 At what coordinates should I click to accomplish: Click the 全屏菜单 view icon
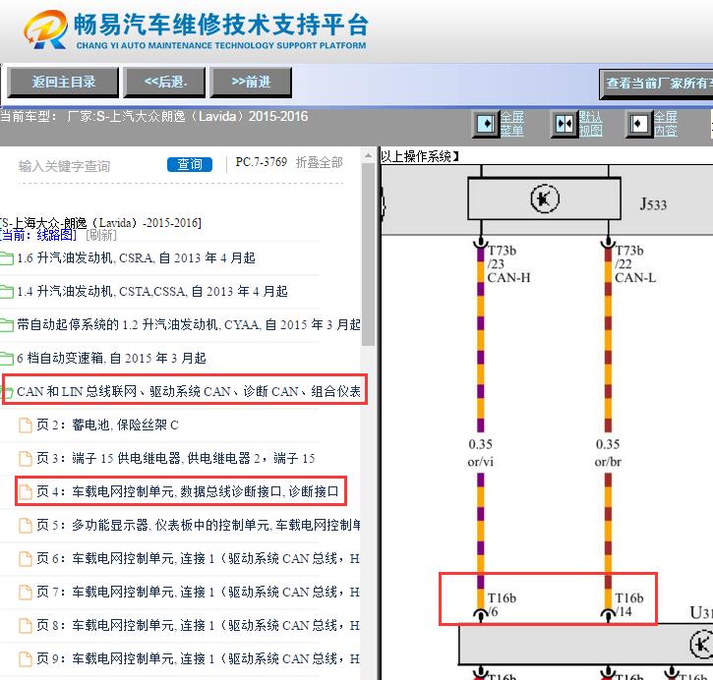(x=486, y=124)
